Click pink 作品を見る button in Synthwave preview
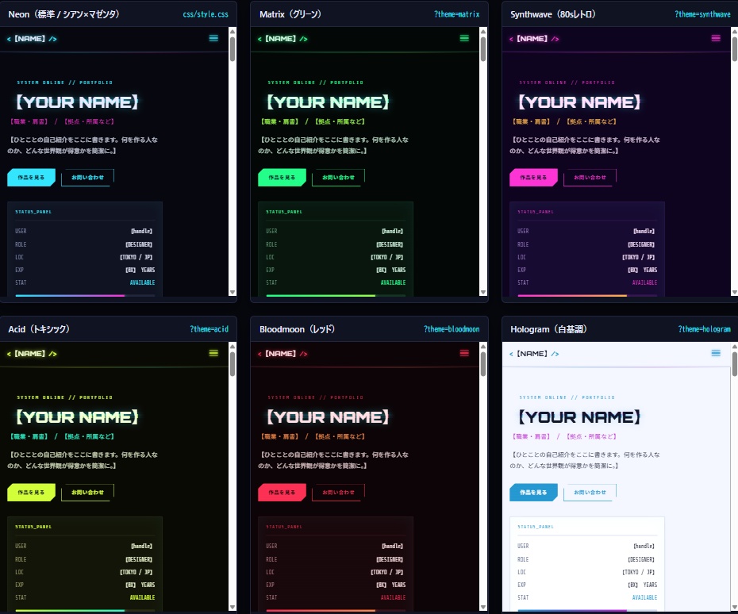Viewport: 738px width, 614px height. (x=533, y=178)
